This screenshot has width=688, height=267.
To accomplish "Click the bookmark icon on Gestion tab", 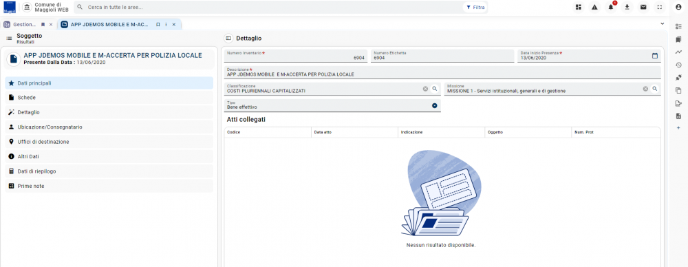I will click(43, 25).
